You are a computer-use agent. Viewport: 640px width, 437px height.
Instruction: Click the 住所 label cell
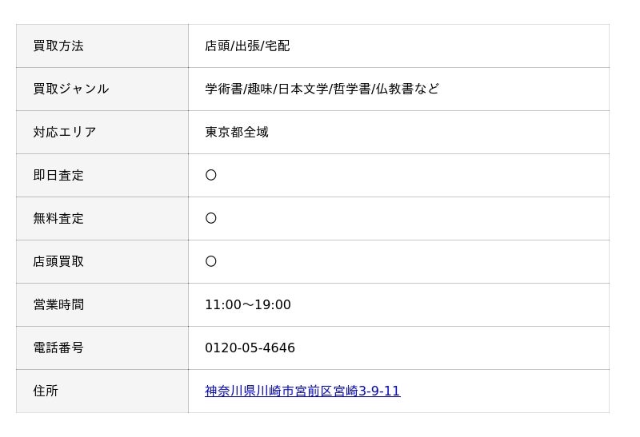point(102,391)
